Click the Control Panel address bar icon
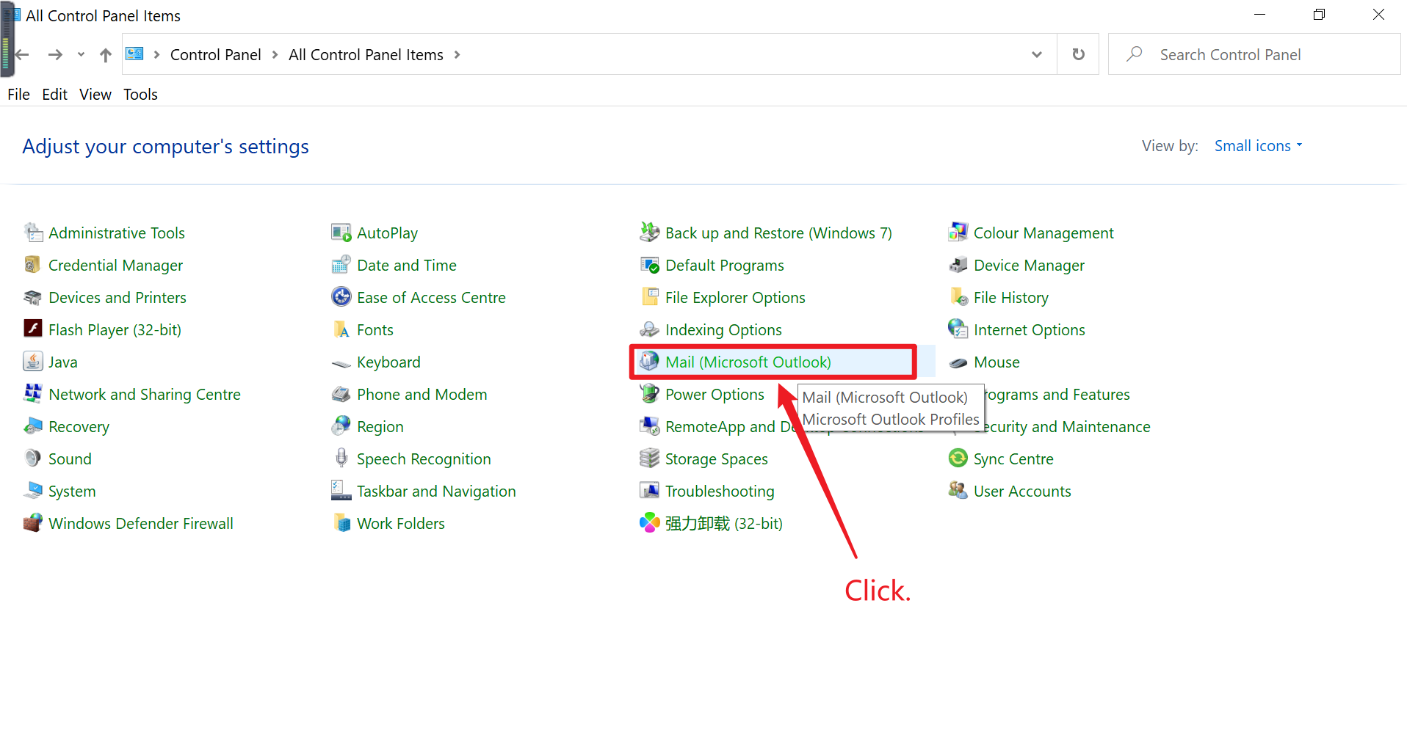Screen dimensions: 1407x738 click(x=134, y=54)
